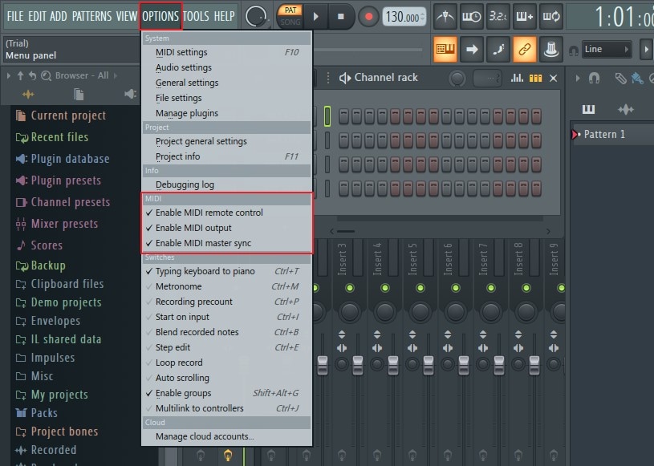This screenshot has width=654, height=466.
Task: Expand Current project in browser
Action: click(60, 115)
